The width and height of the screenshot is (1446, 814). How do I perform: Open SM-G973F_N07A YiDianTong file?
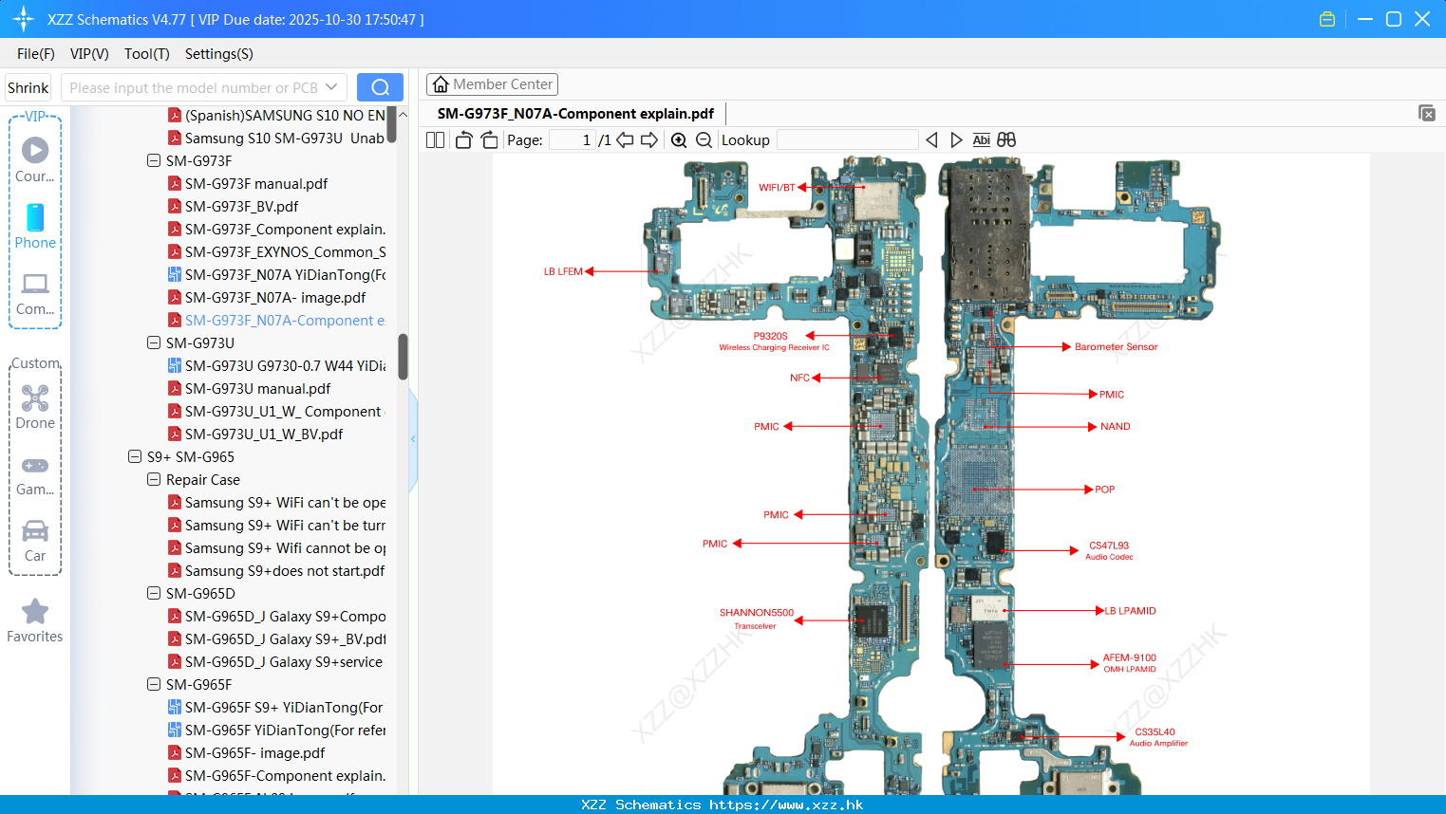point(285,274)
